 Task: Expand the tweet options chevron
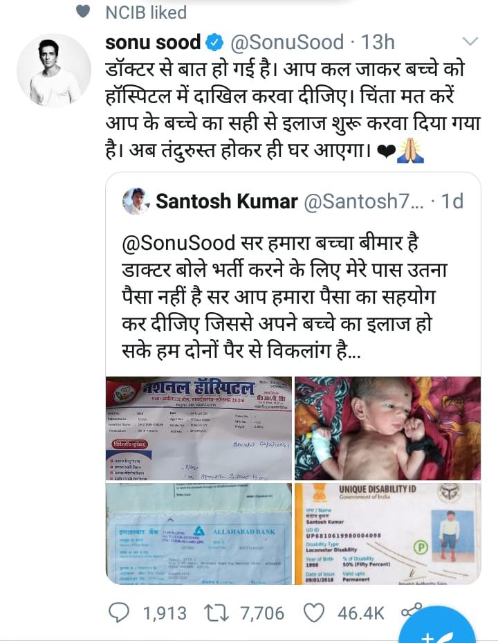[470, 41]
